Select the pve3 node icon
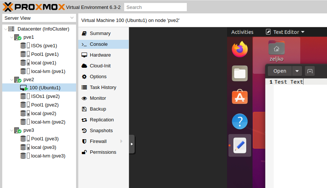Viewport: 327px width, 188px height. [x=18, y=131]
